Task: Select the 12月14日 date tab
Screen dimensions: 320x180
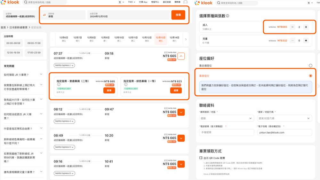Action: click(x=174, y=39)
